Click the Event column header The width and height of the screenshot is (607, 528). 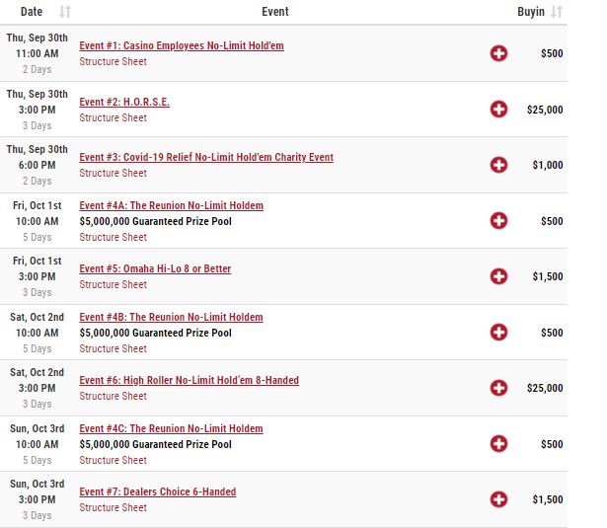[274, 12]
